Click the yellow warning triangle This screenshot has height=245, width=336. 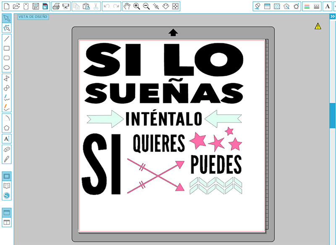(x=318, y=26)
